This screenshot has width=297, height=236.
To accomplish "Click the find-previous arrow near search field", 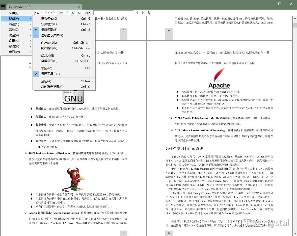I will point(137,13).
